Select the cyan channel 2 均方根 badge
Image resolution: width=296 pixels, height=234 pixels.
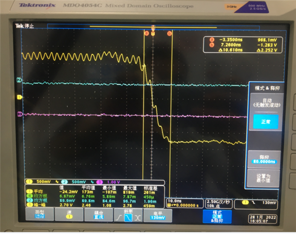click(x=30, y=200)
